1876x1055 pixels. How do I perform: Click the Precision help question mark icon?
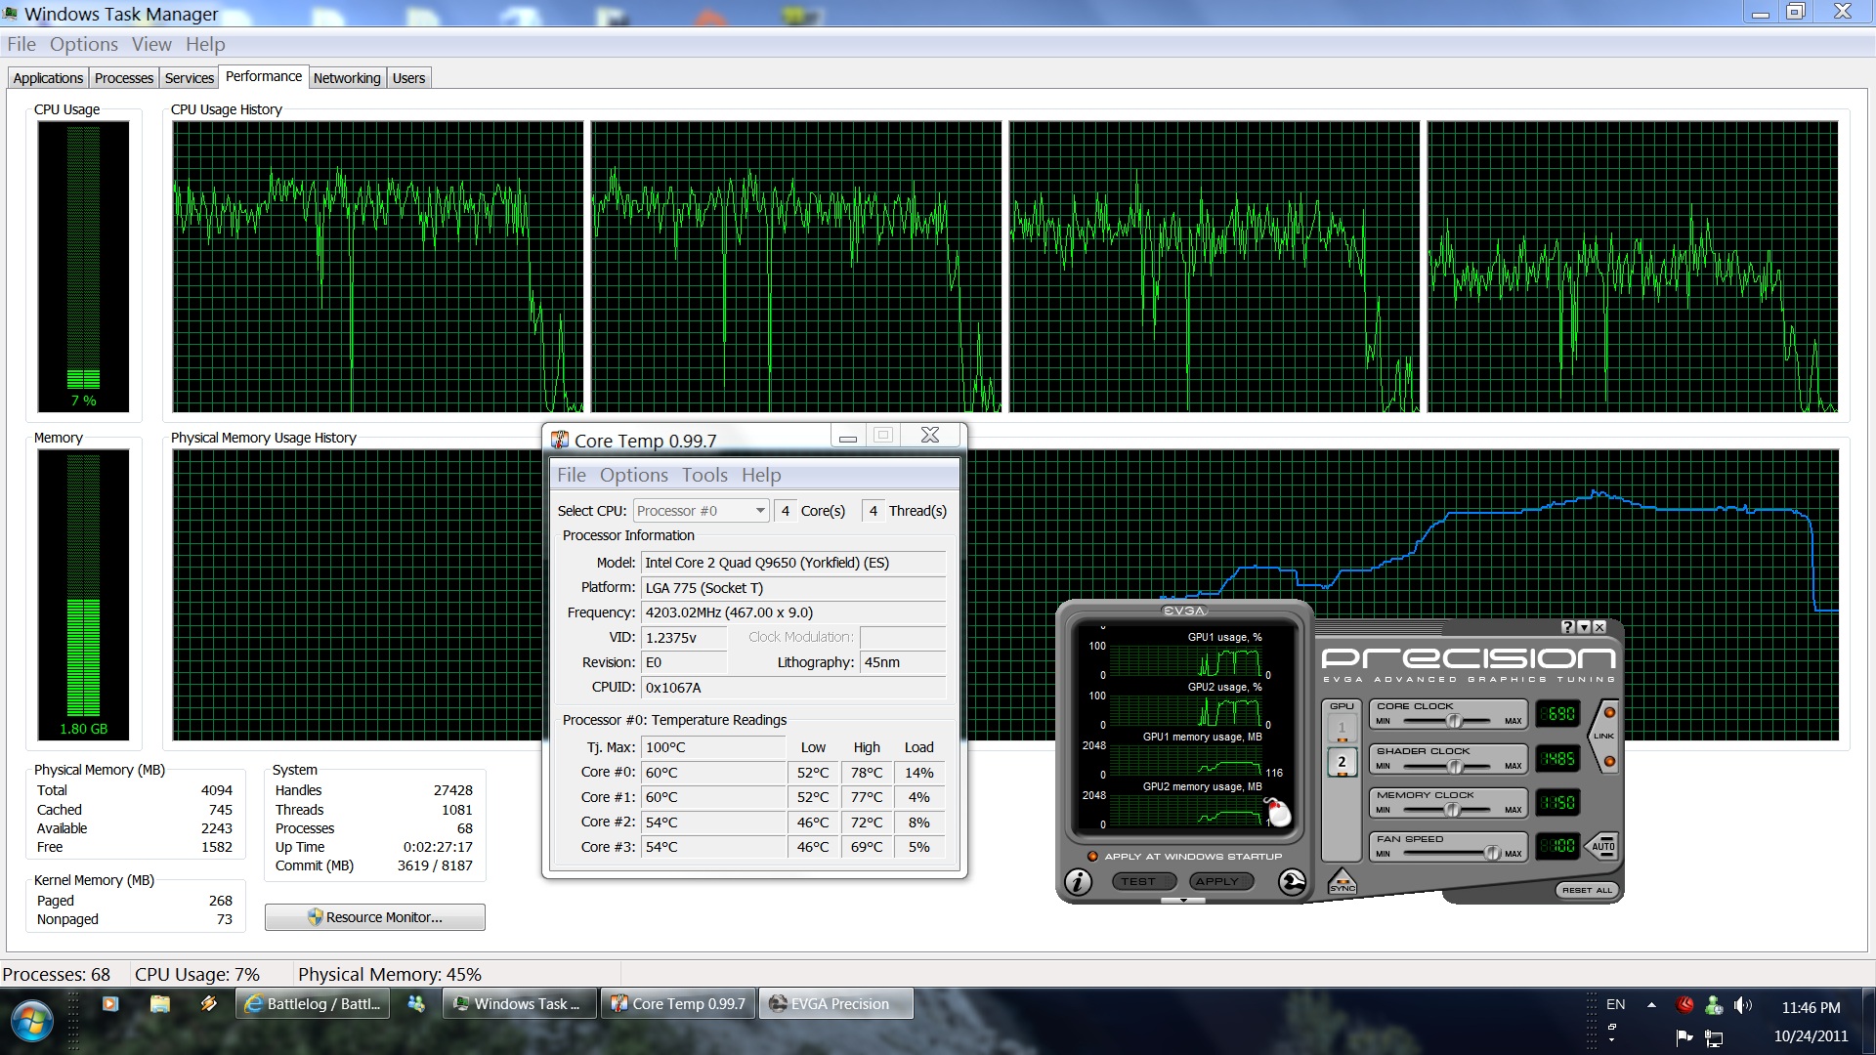click(1567, 627)
